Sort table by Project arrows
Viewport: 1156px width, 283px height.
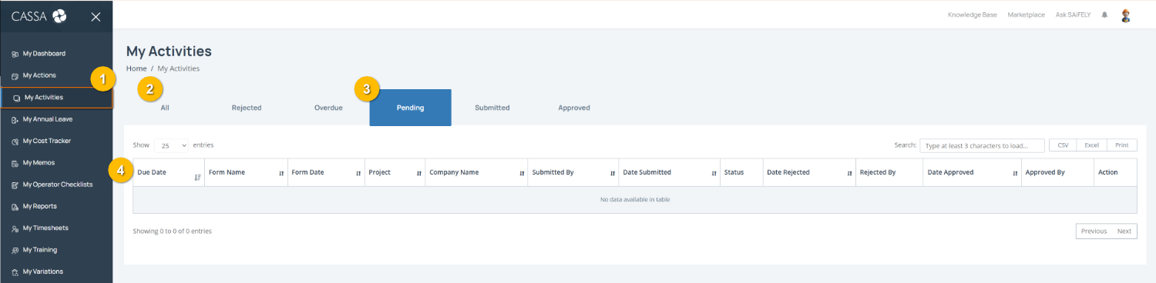point(419,173)
